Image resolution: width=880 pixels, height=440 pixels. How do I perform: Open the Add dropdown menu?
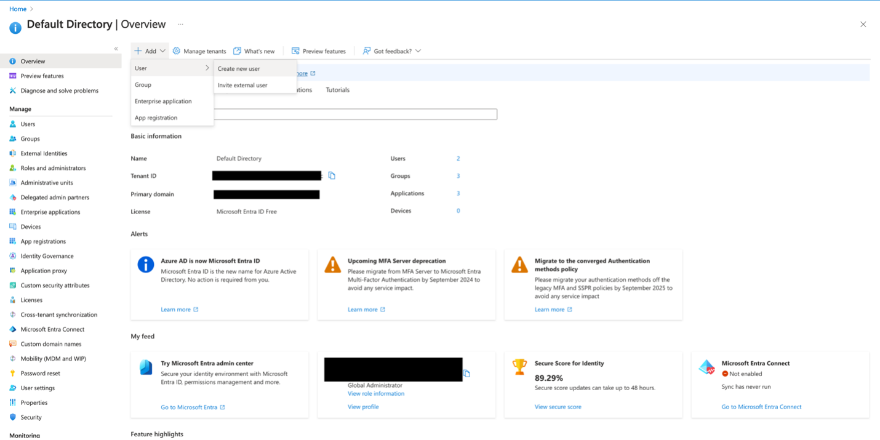[150, 51]
